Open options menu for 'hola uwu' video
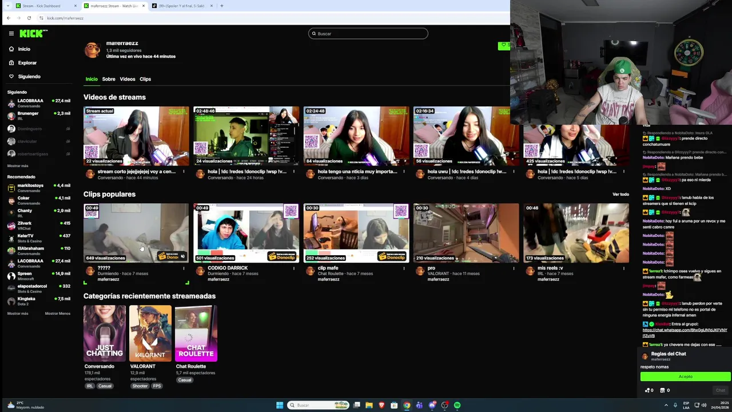The width and height of the screenshot is (732, 412). pos(514,172)
